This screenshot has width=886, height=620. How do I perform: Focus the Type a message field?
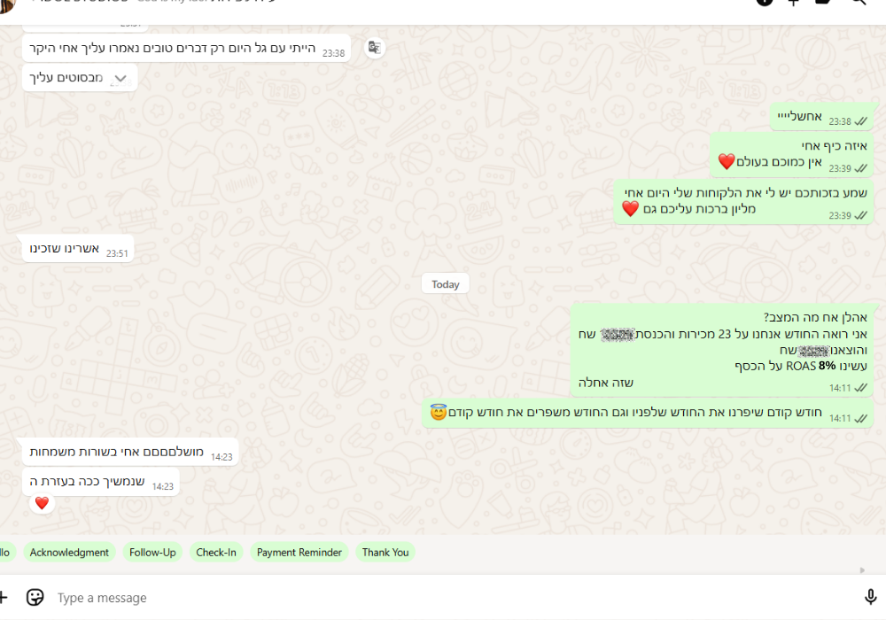tap(443, 598)
